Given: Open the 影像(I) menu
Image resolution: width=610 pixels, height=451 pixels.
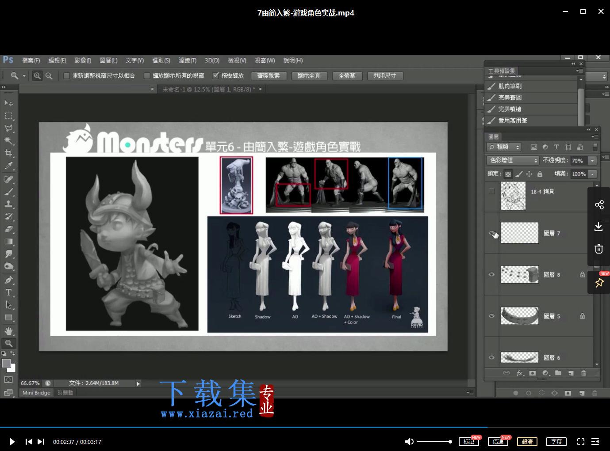Looking at the screenshot, I should (x=83, y=61).
